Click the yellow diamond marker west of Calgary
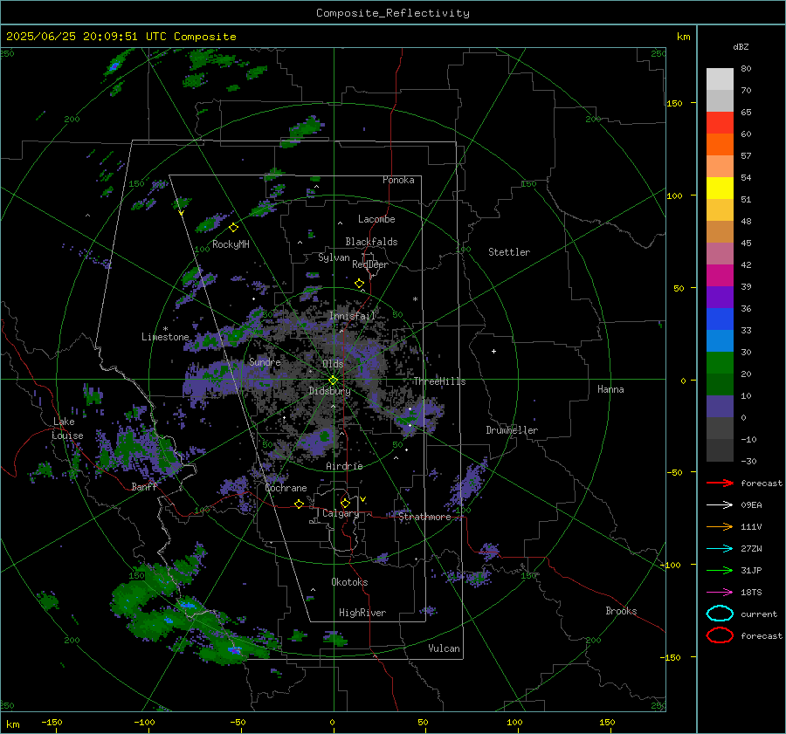This screenshot has width=786, height=734. click(x=300, y=504)
